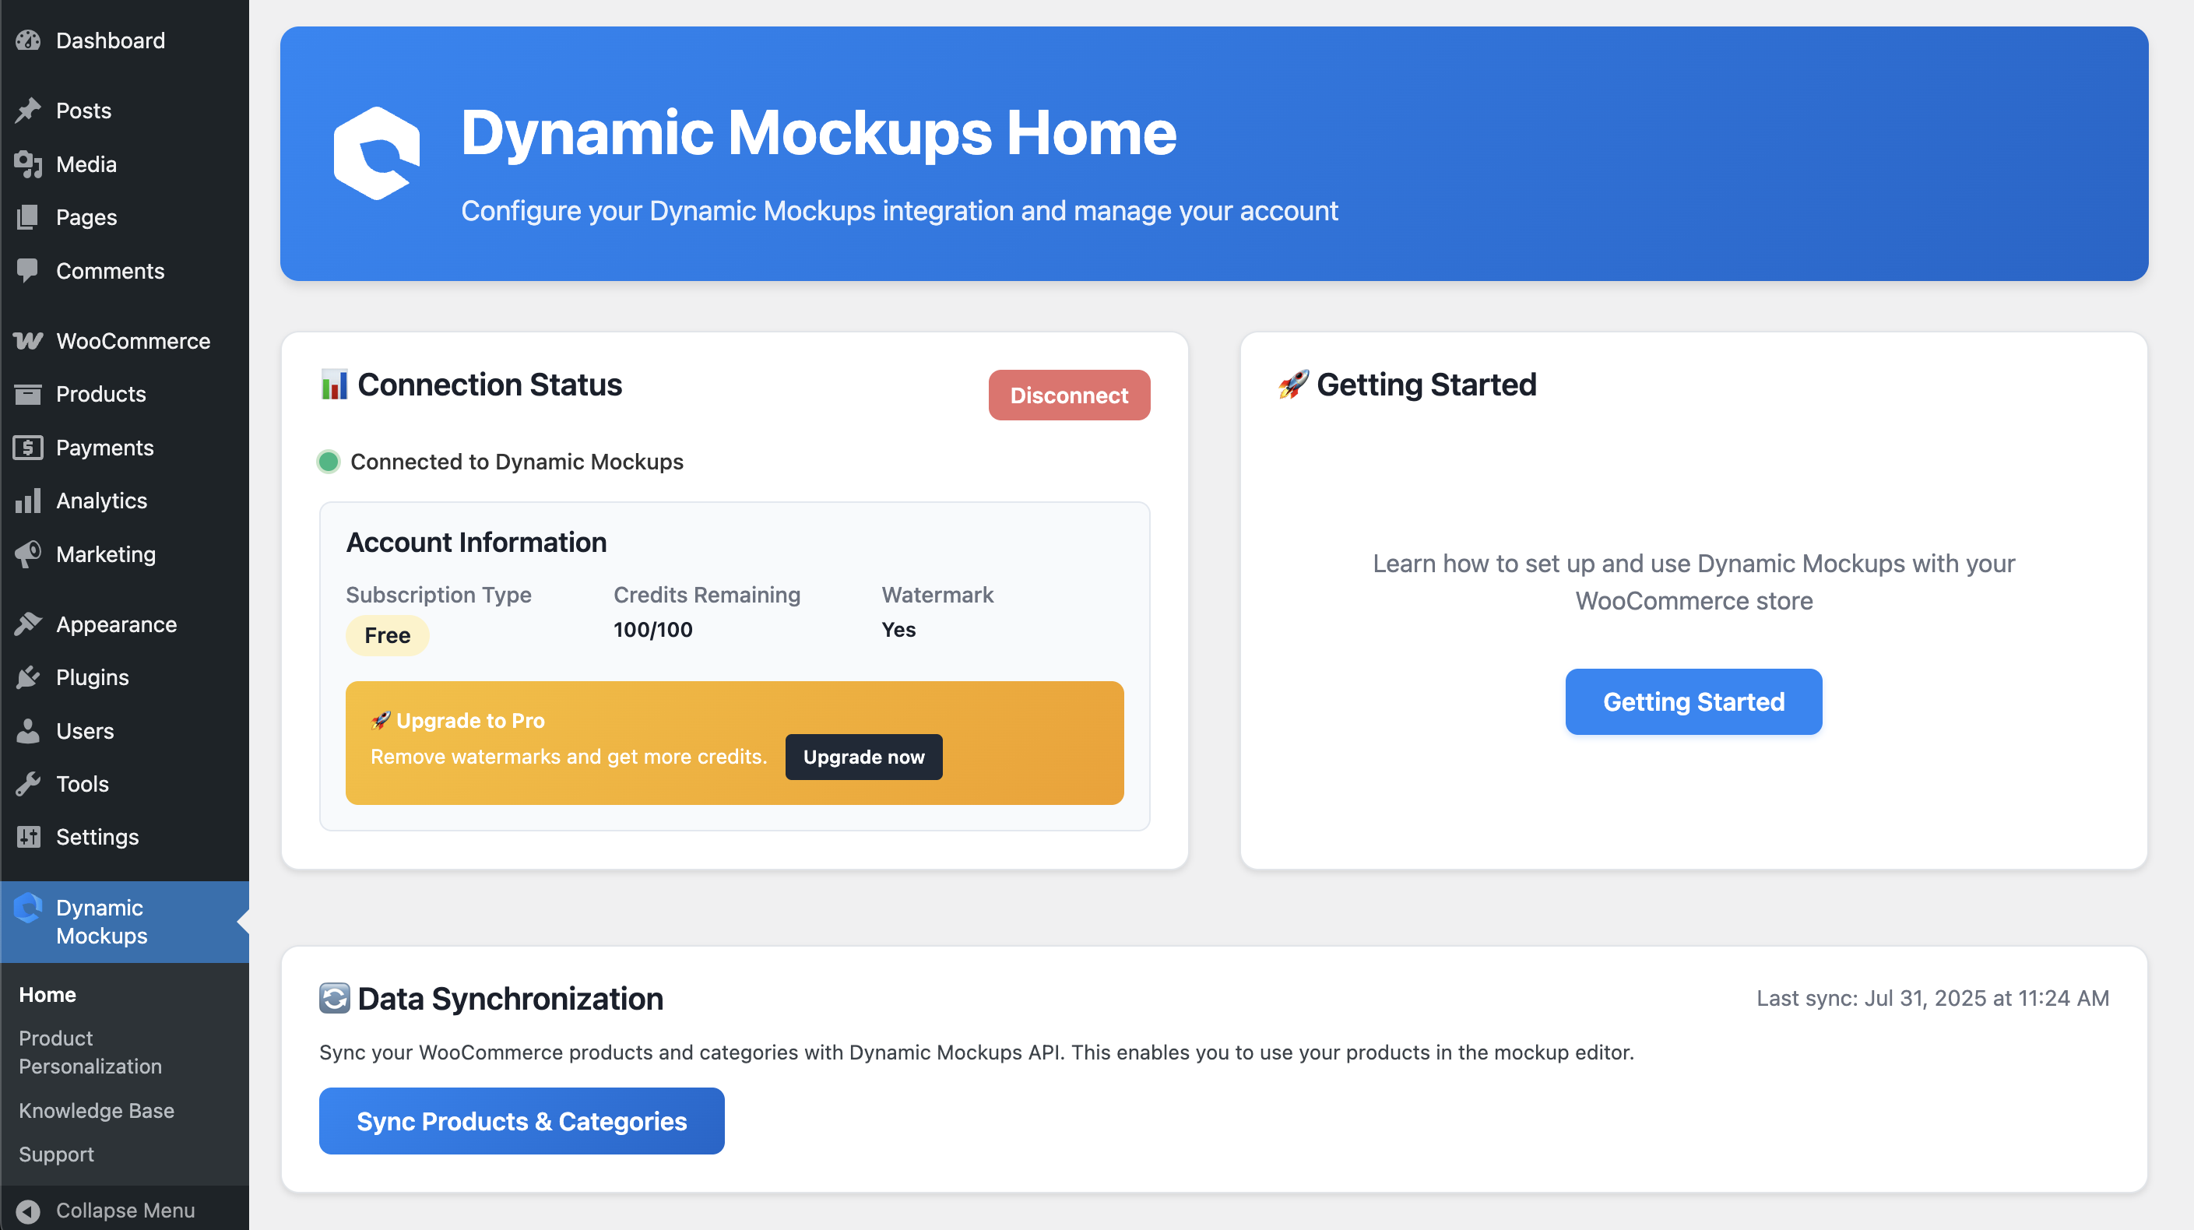This screenshot has height=1230, width=2194.
Task: Click the Dynamic Mockups menu label
Action: [101, 922]
